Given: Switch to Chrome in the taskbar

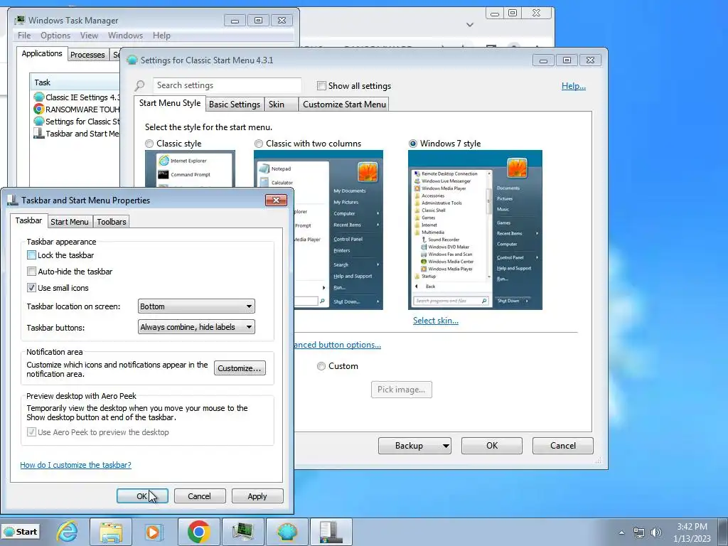Looking at the screenshot, I should click(199, 532).
